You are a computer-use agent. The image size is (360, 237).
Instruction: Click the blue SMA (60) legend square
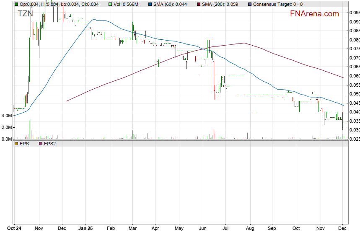(x=150, y=4)
